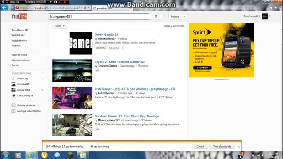Take Bandicam screenshot camera icon
Viewport: 283px width, 159px height.
[x=55, y=2]
